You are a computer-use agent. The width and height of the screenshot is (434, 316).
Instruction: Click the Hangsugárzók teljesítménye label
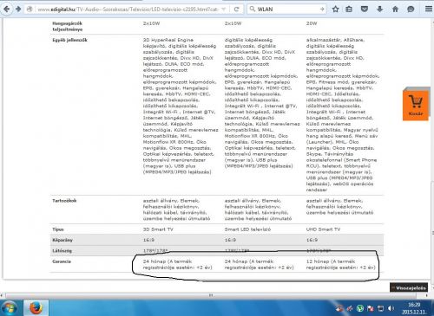tap(68, 26)
